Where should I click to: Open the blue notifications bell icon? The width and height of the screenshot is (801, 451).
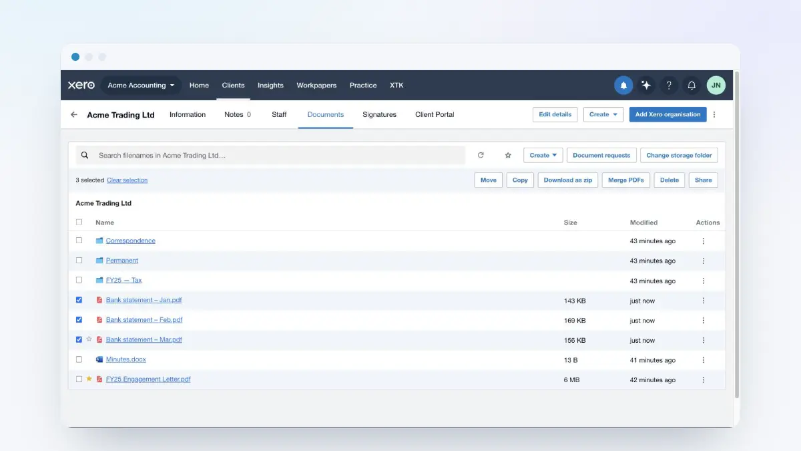click(x=623, y=86)
